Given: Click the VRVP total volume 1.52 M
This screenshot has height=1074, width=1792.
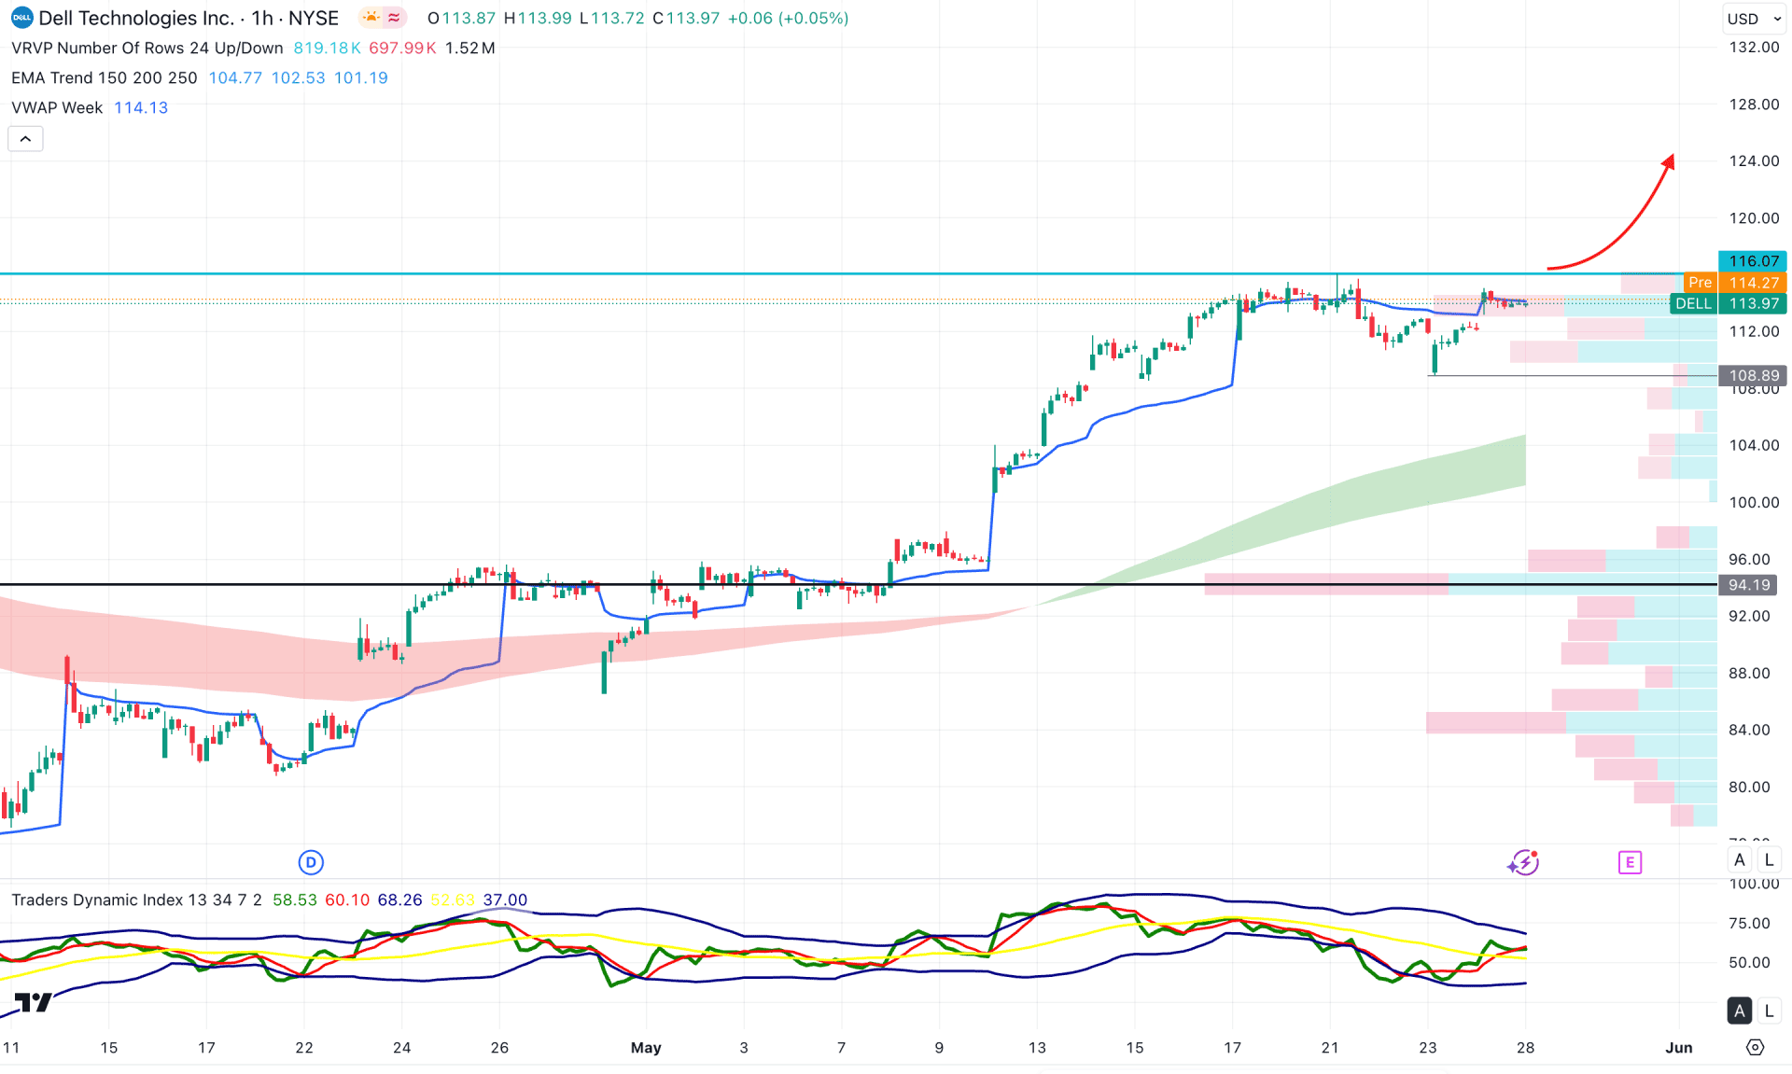Looking at the screenshot, I should pyautogui.click(x=469, y=48).
